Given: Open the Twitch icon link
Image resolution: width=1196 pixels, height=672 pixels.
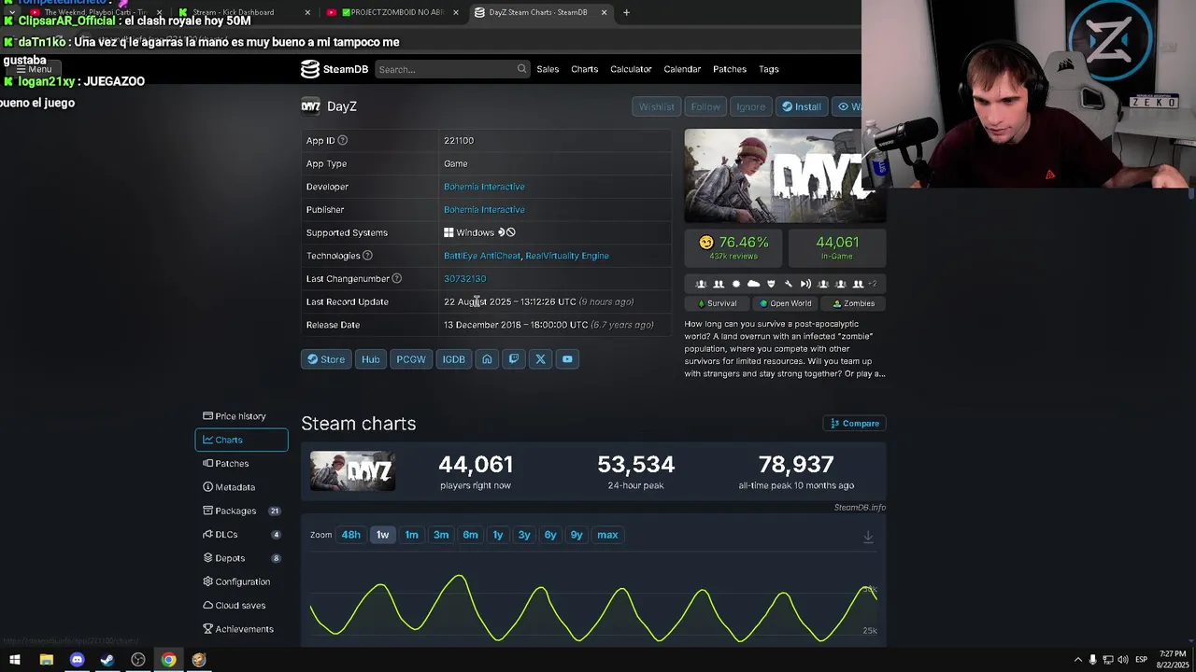Looking at the screenshot, I should point(513,359).
